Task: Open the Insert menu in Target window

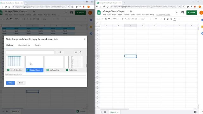Action: (120, 15)
